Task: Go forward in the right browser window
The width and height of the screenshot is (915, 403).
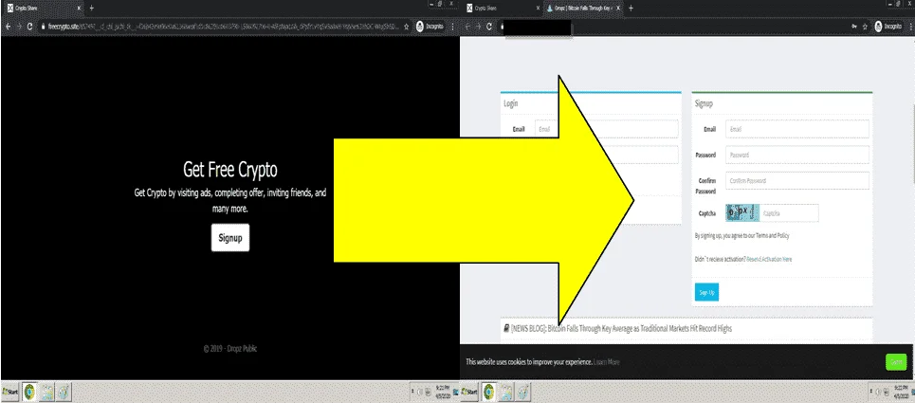Action: point(478,27)
